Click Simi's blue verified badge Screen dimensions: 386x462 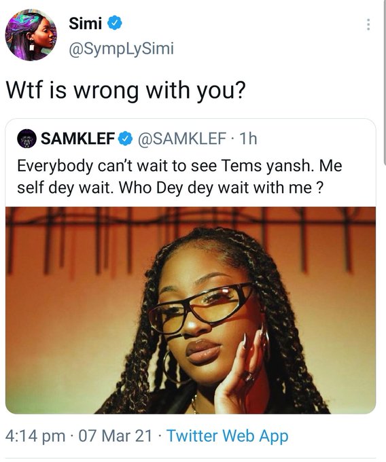tap(114, 23)
